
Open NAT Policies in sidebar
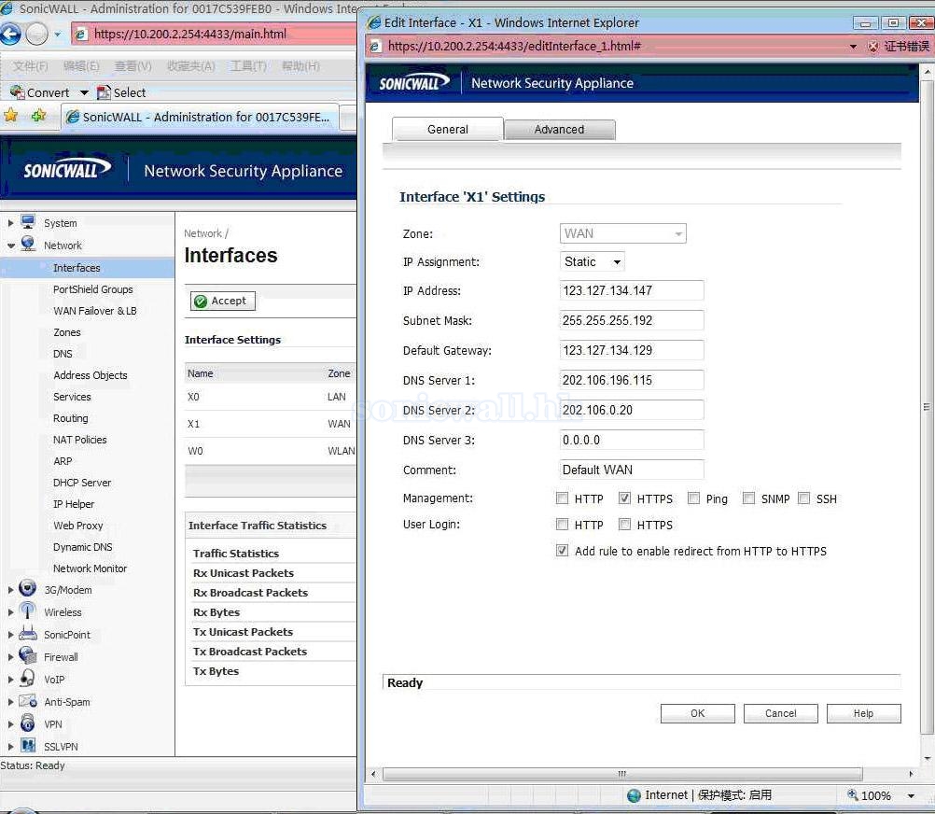(80, 440)
